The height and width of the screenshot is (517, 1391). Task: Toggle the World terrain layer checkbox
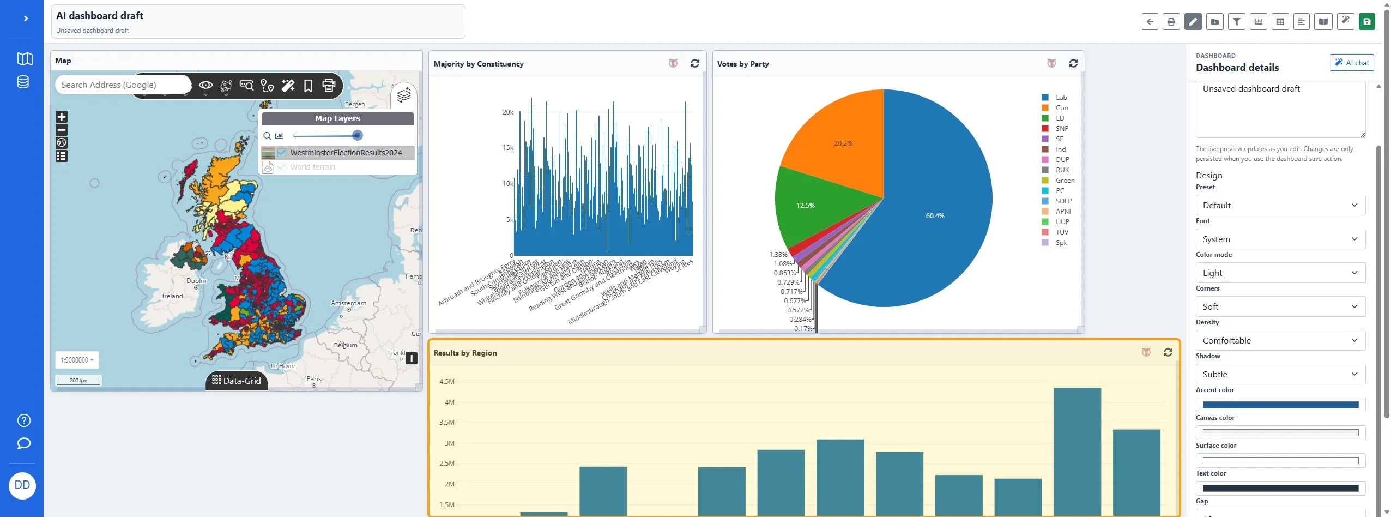coord(282,167)
